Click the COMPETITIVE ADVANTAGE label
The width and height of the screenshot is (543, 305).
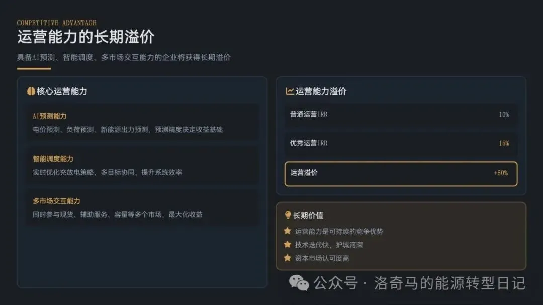coord(56,23)
